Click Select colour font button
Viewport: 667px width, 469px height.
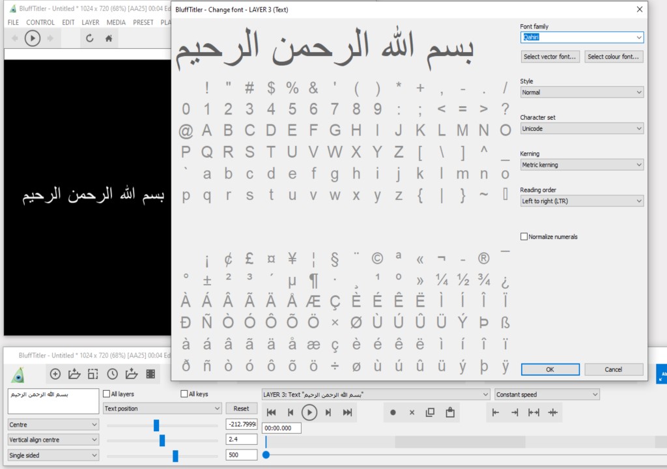click(x=614, y=57)
